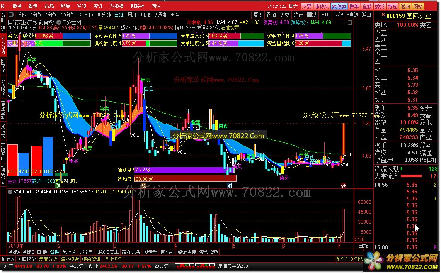Switch to the 月线 monthly period
441x273 pixels.
click(145, 15)
